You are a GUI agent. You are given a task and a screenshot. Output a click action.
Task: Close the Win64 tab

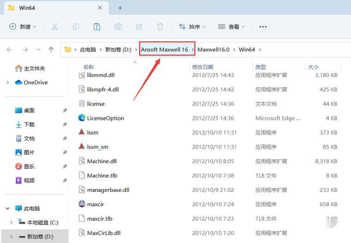tap(100, 8)
